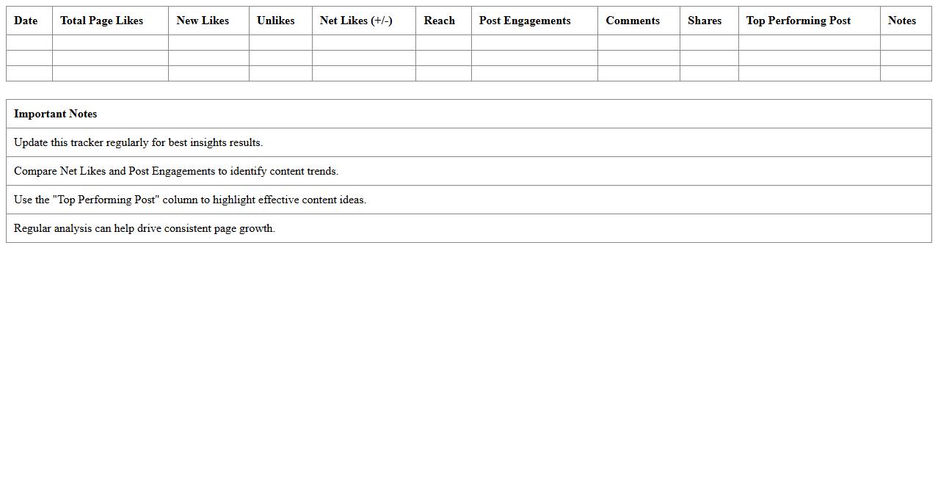Select the Top Performing Post header
Viewport: 938px width, 477px height.
point(799,21)
